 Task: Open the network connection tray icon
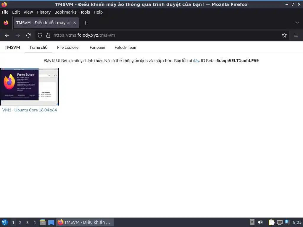pyautogui.click(x=279, y=222)
